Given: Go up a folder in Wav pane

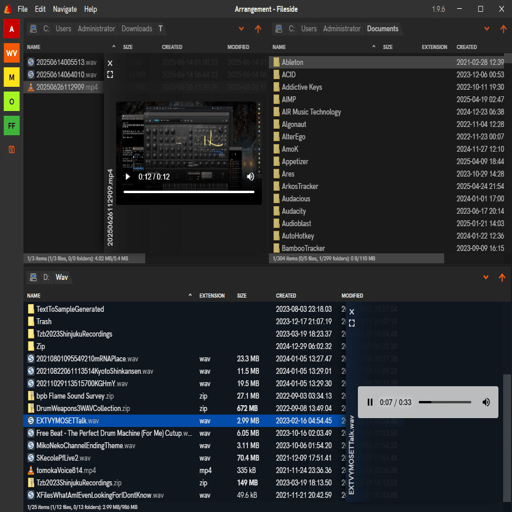Looking at the screenshot, I should [x=502, y=277].
